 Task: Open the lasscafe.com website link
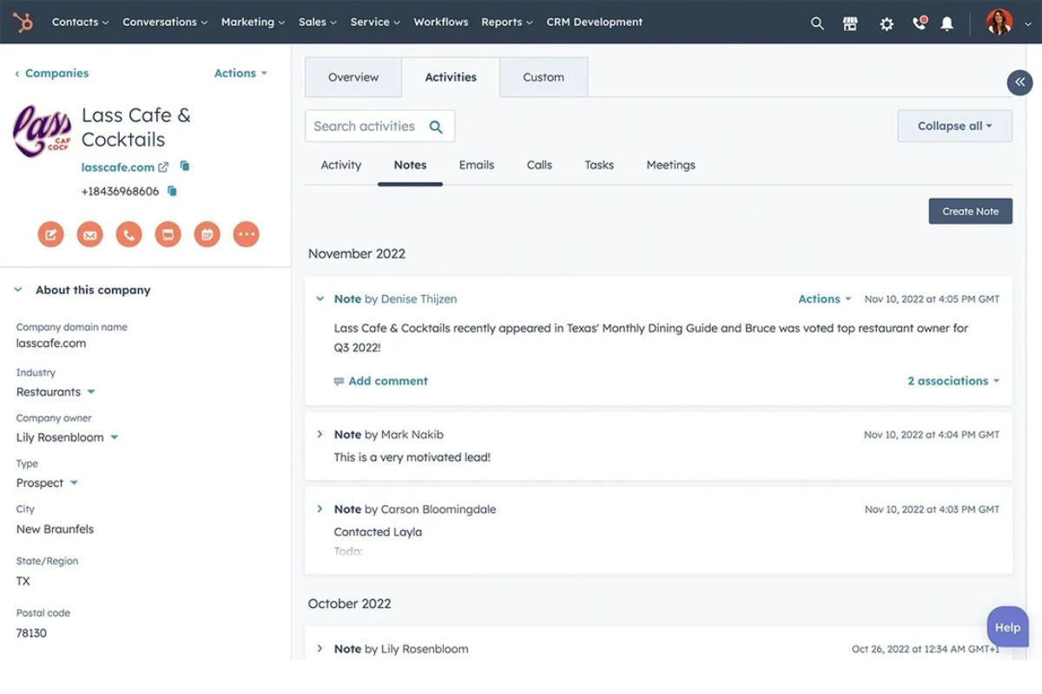pyautogui.click(x=118, y=167)
